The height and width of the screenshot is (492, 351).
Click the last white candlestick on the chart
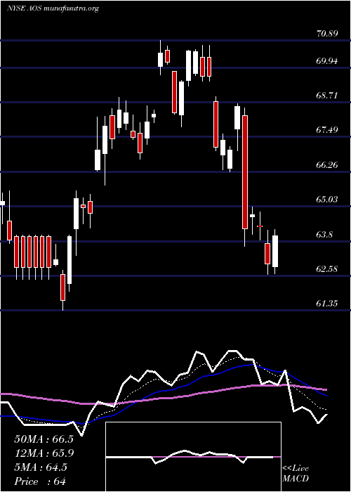tap(275, 252)
